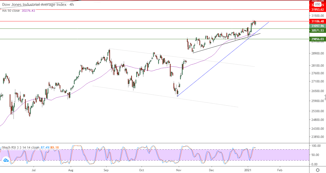Click the MA 50 value 30276.43
Image resolution: width=326 pixels, height=173 pixels.
pyautogui.click(x=28, y=10)
